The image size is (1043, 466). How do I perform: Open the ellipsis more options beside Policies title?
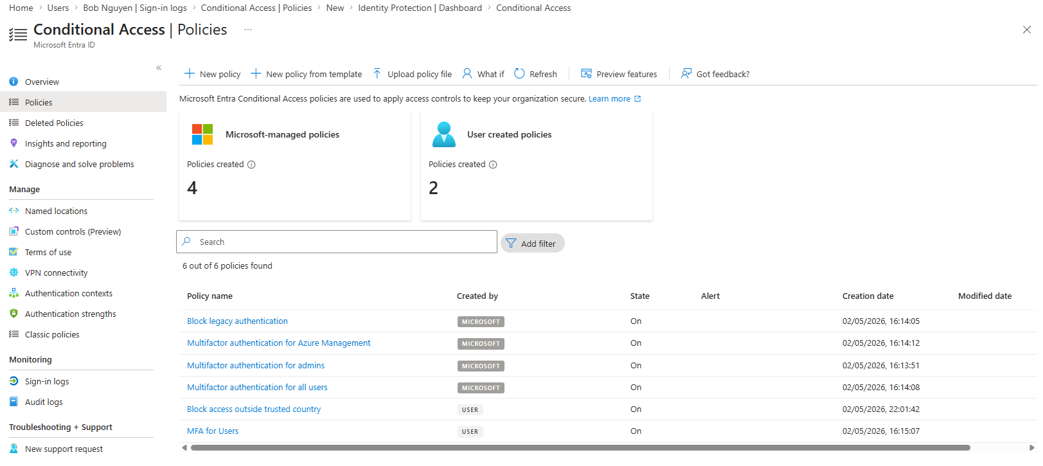pyautogui.click(x=248, y=30)
